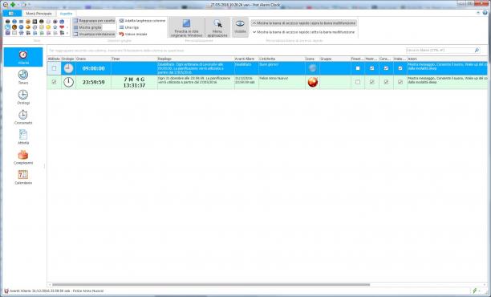Enable the Abilitato checkbox for the 09:00:00 alarm
The height and width of the screenshot is (297, 491).
click(x=55, y=68)
